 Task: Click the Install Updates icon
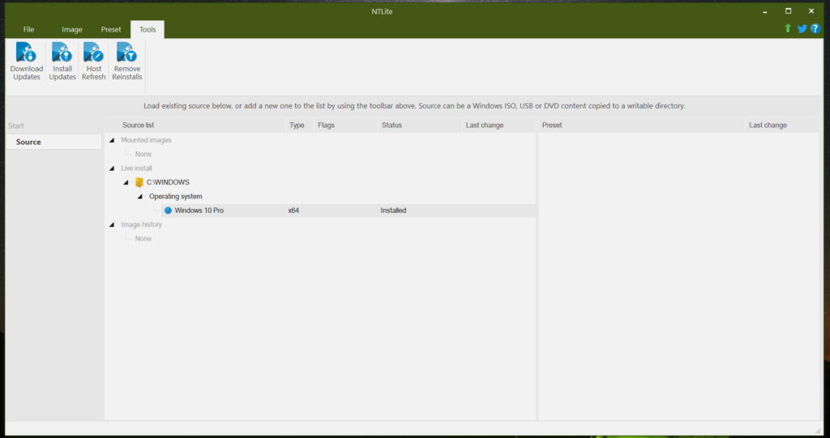click(x=62, y=53)
